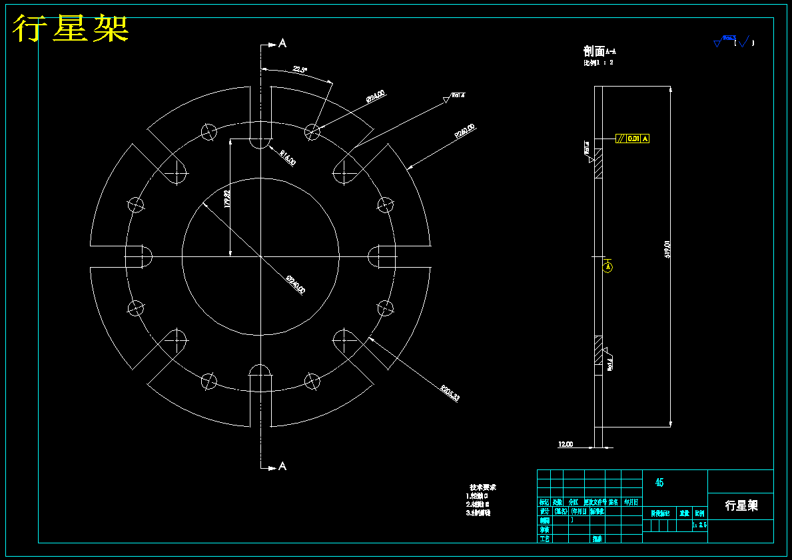Select the 12.00 thickness dimension

(x=566, y=444)
